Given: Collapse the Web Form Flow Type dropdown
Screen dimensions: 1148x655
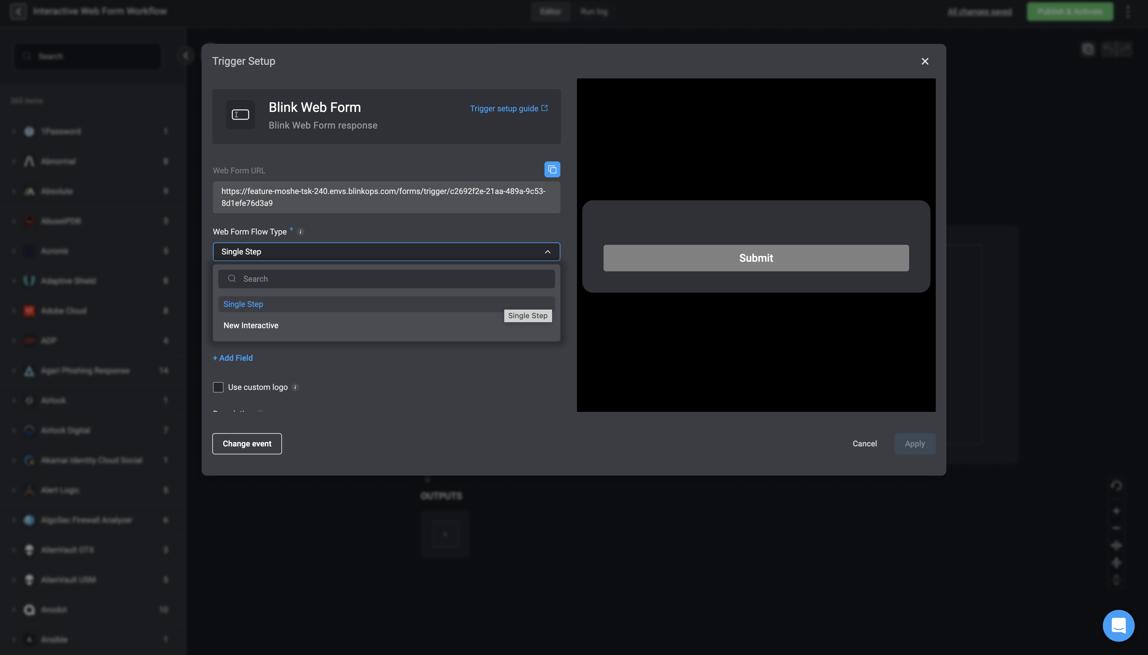Looking at the screenshot, I should click(547, 252).
